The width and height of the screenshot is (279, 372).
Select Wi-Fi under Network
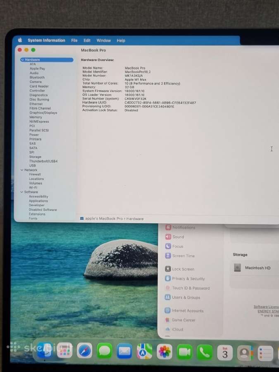(x=33, y=187)
